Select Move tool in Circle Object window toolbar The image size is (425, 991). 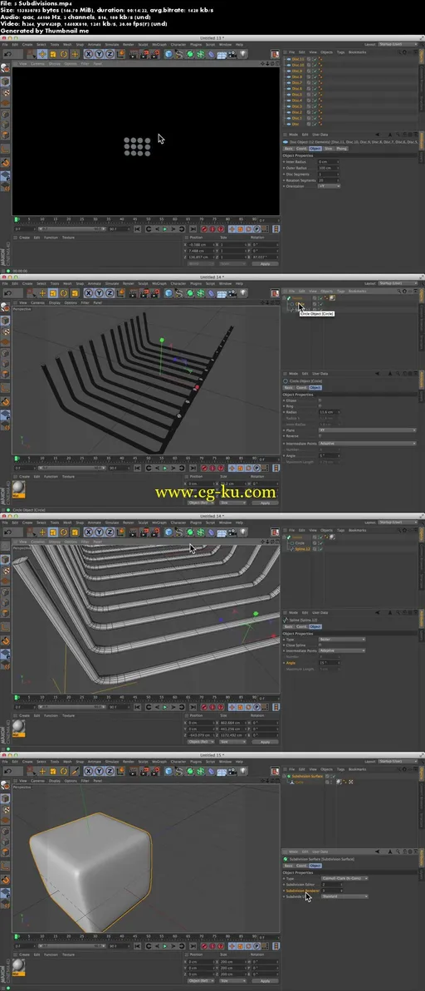click(x=42, y=293)
